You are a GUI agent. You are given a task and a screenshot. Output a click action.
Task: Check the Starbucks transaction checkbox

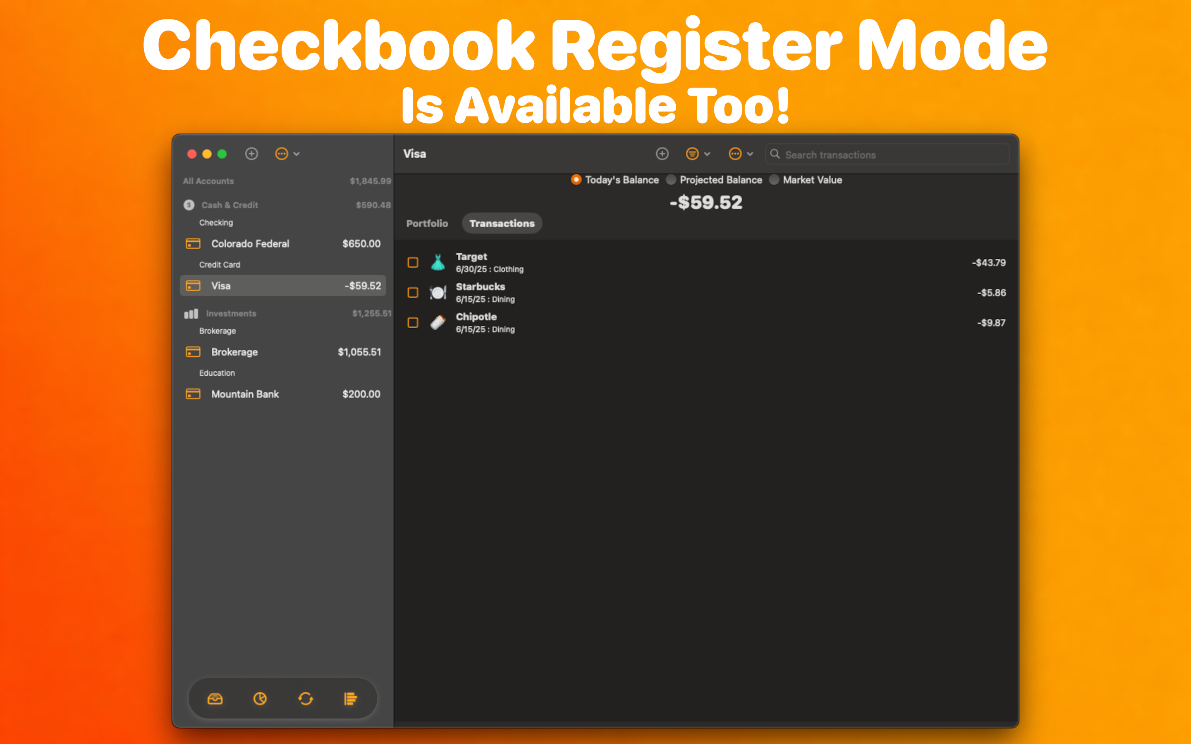(x=413, y=293)
